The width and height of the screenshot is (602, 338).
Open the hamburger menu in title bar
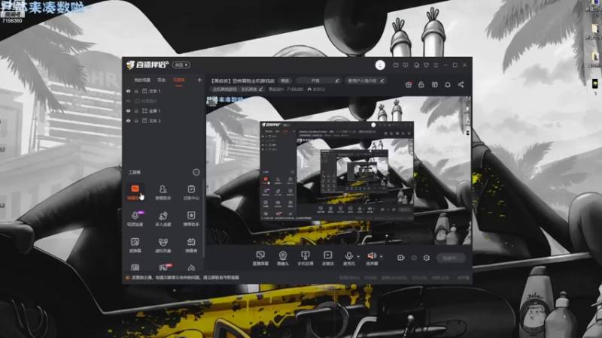436,65
